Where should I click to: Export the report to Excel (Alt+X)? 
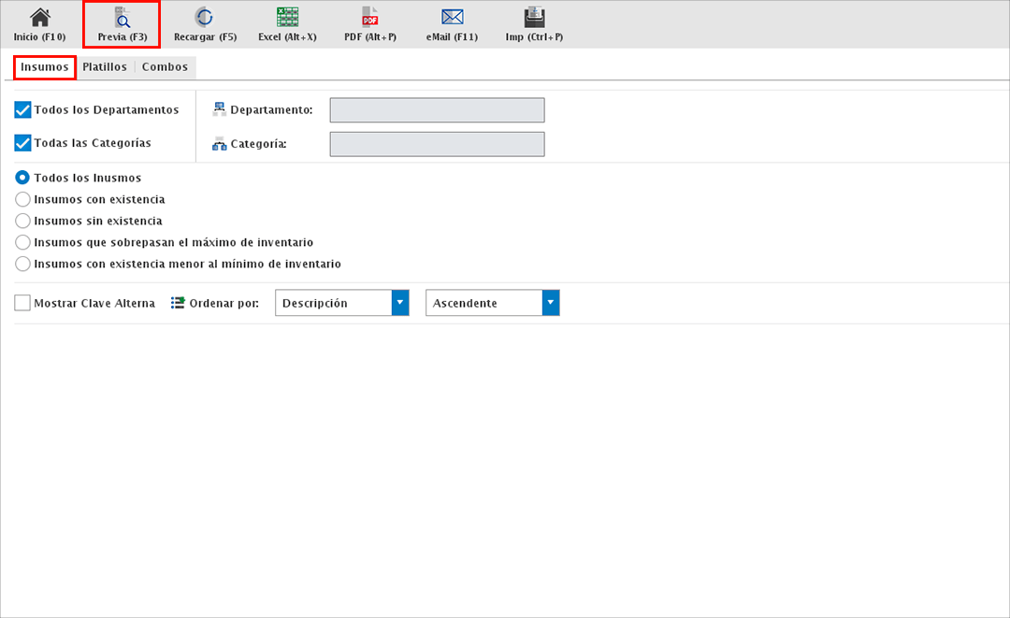point(287,18)
